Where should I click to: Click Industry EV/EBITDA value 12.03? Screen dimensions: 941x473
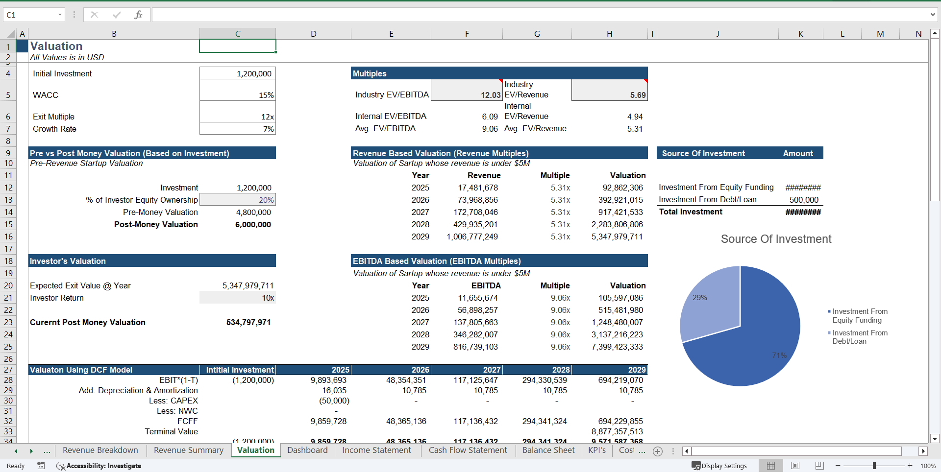(467, 90)
